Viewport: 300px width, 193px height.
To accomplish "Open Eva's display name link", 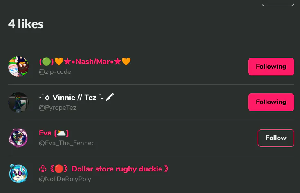I will pos(45,133).
